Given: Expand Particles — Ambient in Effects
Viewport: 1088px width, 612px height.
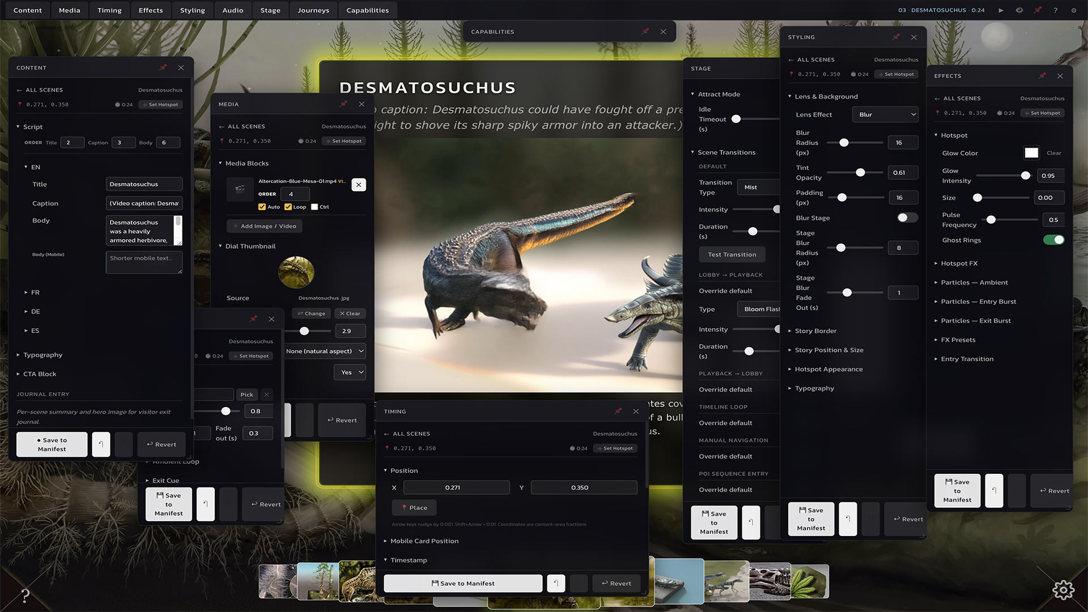Looking at the screenshot, I should pyautogui.click(x=974, y=282).
